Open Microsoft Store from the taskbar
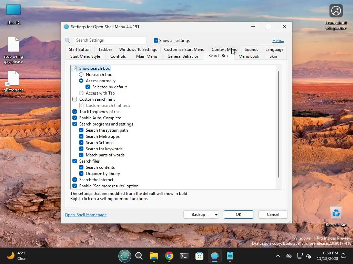Screen dimensions: 353x264 point(199,256)
